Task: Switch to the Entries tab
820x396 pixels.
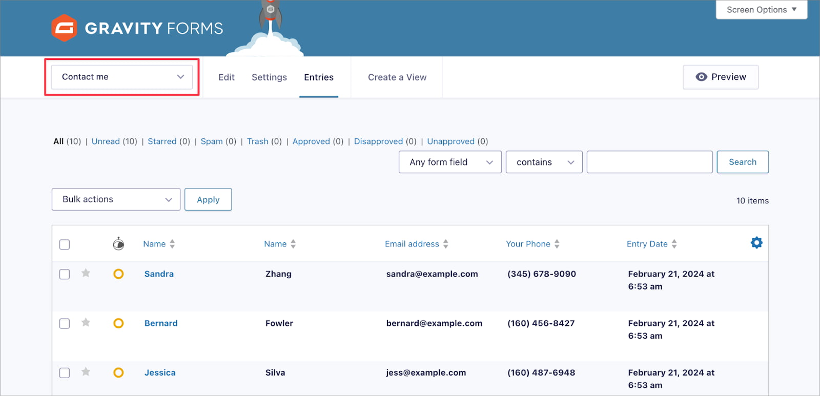Action: coord(319,77)
